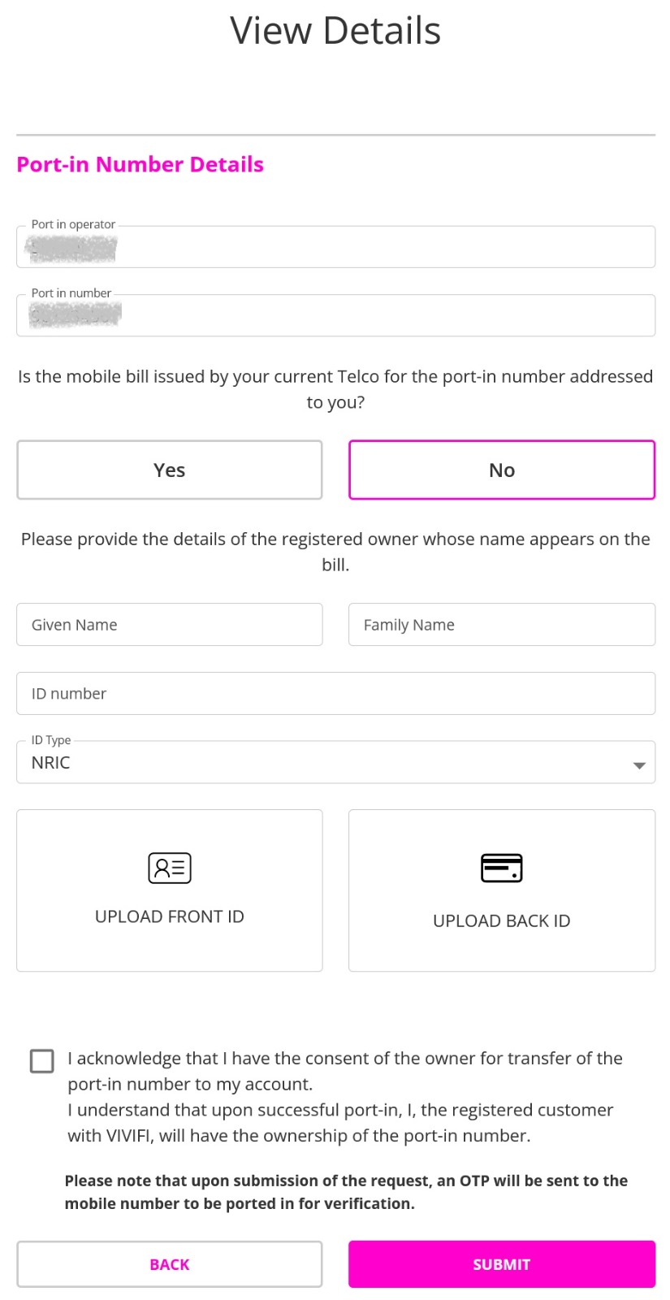
Task: Open the Port in operator field
Action: [x=335, y=246]
